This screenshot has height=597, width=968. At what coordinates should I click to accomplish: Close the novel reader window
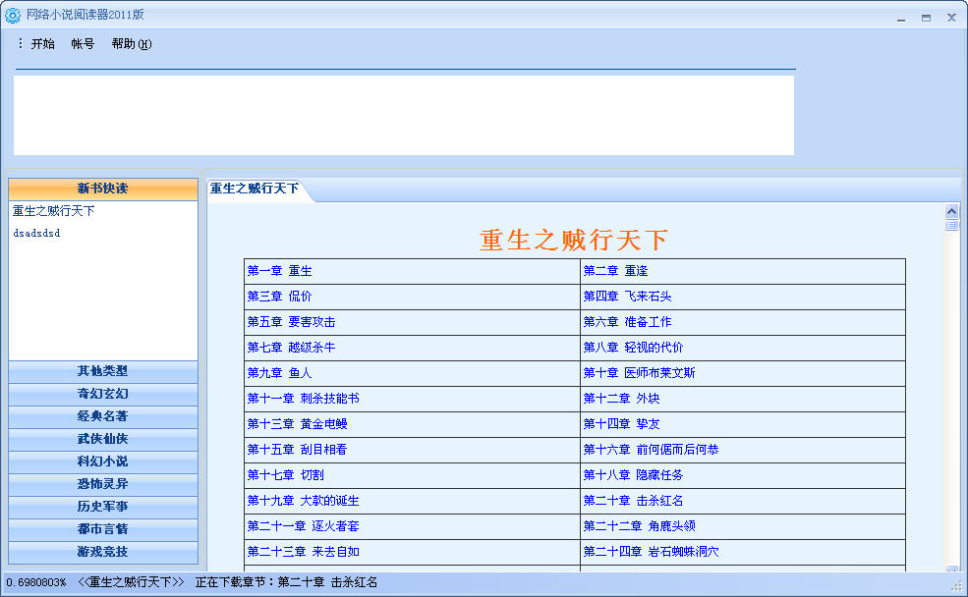951,18
